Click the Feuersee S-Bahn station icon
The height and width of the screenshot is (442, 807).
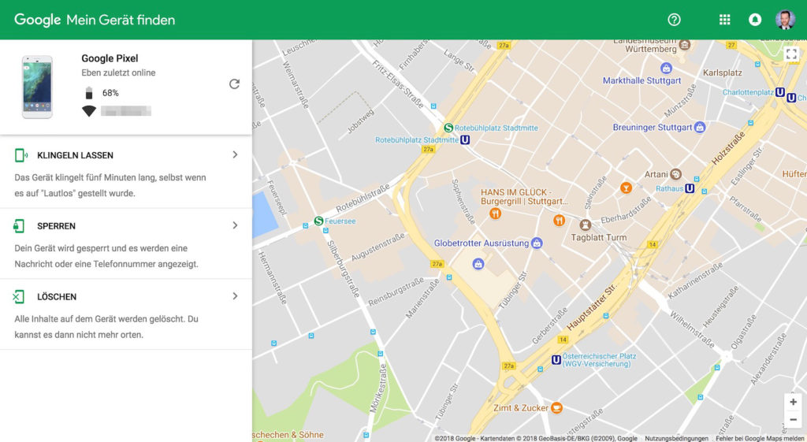coord(318,221)
